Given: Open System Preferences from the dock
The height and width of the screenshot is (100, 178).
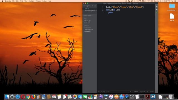Looking at the screenshot, I should [x=132, y=97].
